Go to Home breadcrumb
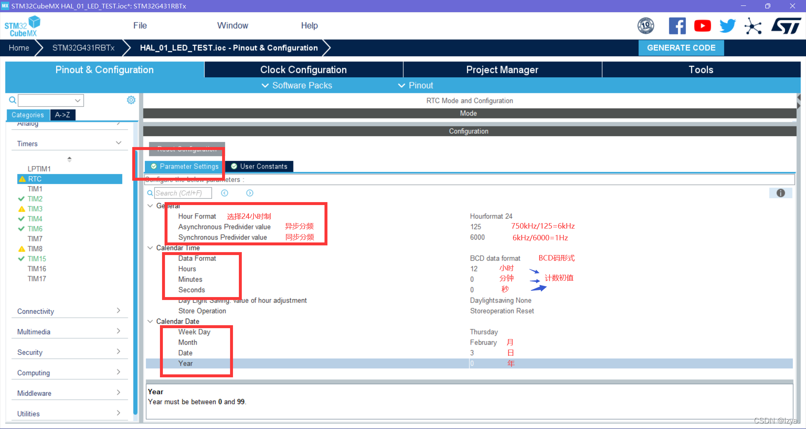The width and height of the screenshot is (806, 429). coord(19,48)
